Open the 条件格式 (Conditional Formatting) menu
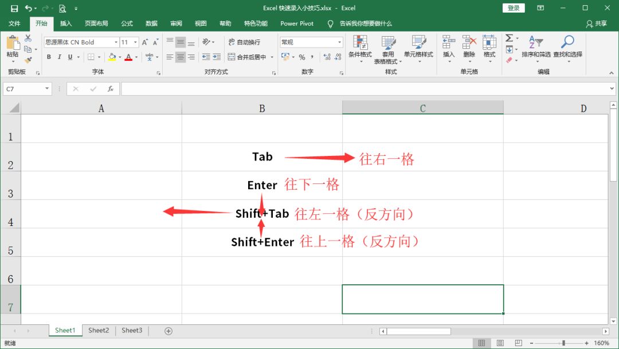This screenshot has width=619, height=349. 361,49
